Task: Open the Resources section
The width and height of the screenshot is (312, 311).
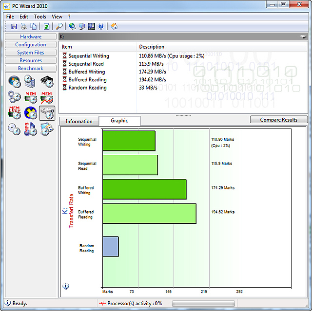Action: click(31, 60)
